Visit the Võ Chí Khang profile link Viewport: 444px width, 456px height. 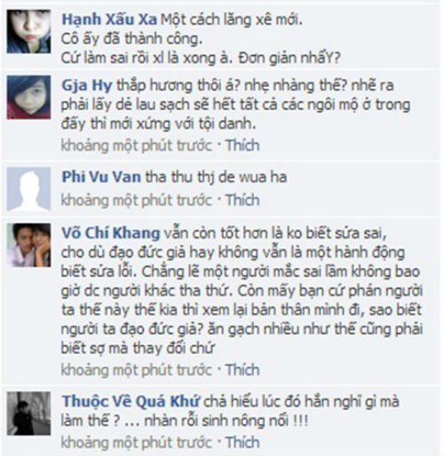pyautogui.click(x=111, y=233)
